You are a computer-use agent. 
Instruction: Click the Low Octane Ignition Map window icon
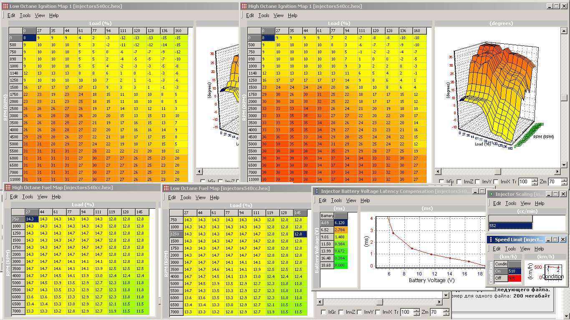pos(5,6)
